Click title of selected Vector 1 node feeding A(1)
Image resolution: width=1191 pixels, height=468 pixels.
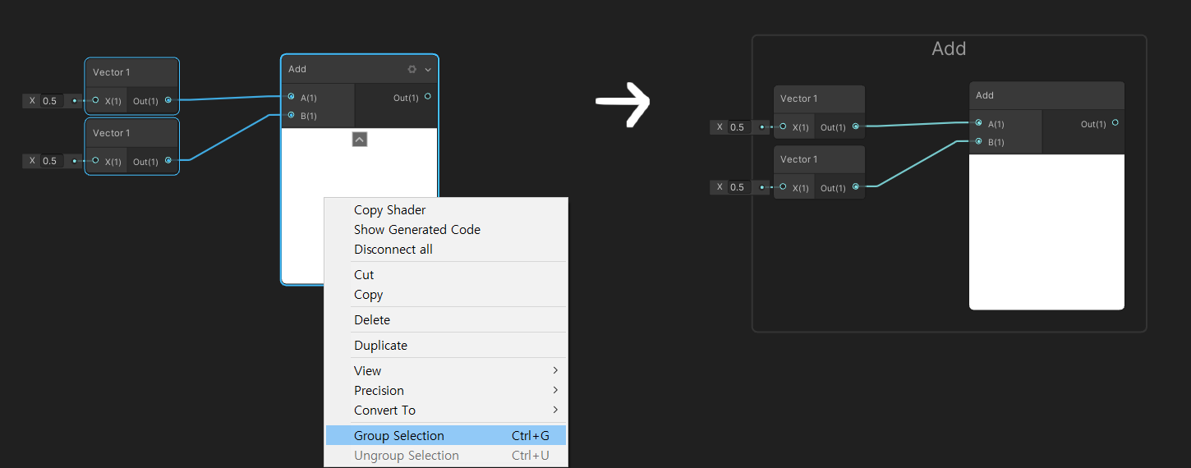point(112,72)
